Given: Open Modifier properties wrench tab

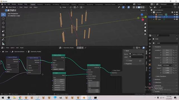Looking at the screenshot, I should (x=150, y=68).
